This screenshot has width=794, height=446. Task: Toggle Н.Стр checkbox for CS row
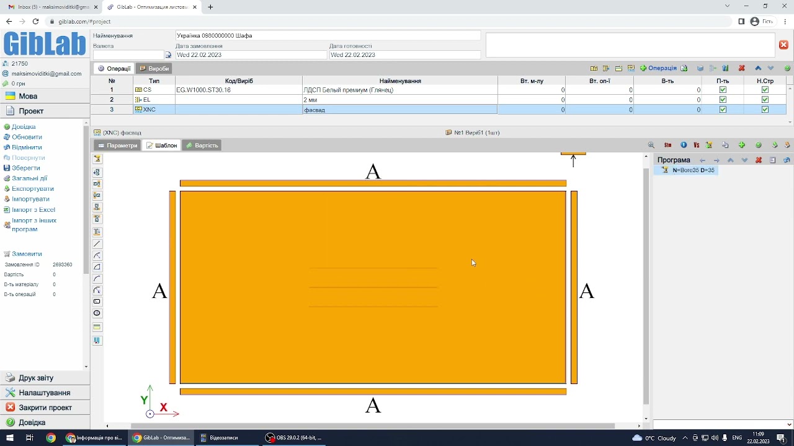tap(765, 90)
